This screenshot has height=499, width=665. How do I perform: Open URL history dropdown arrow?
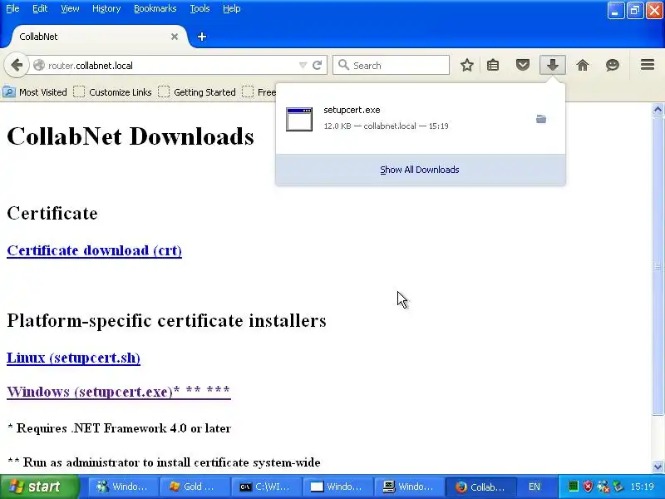pos(303,66)
